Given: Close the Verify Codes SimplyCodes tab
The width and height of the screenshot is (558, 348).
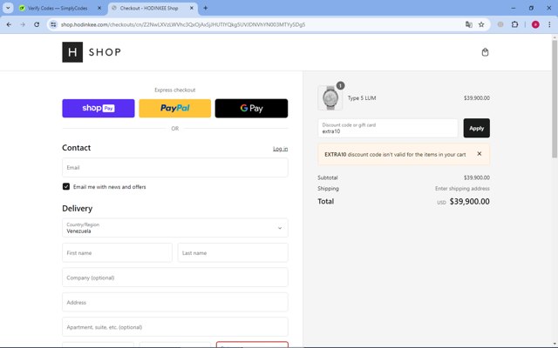Looking at the screenshot, I should click(99, 8).
